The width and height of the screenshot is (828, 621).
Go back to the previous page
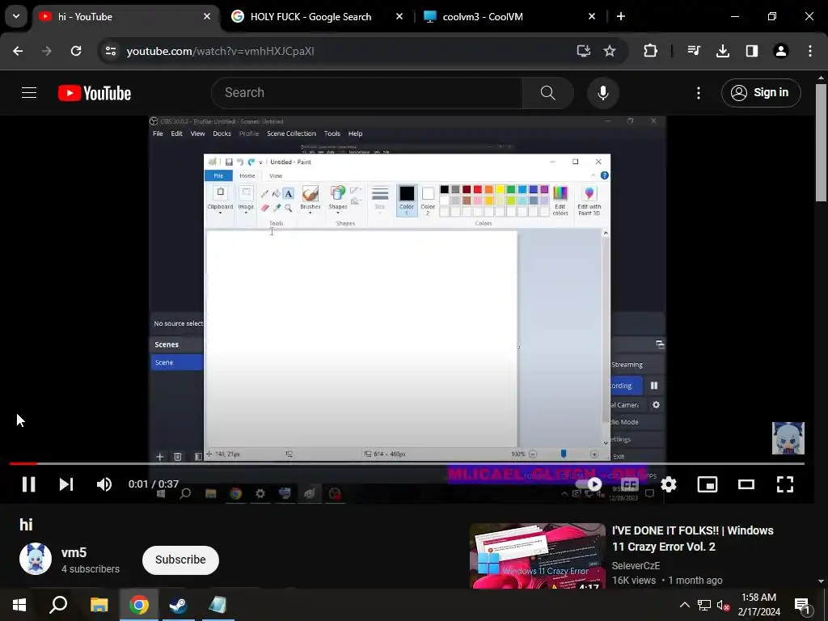(18, 51)
